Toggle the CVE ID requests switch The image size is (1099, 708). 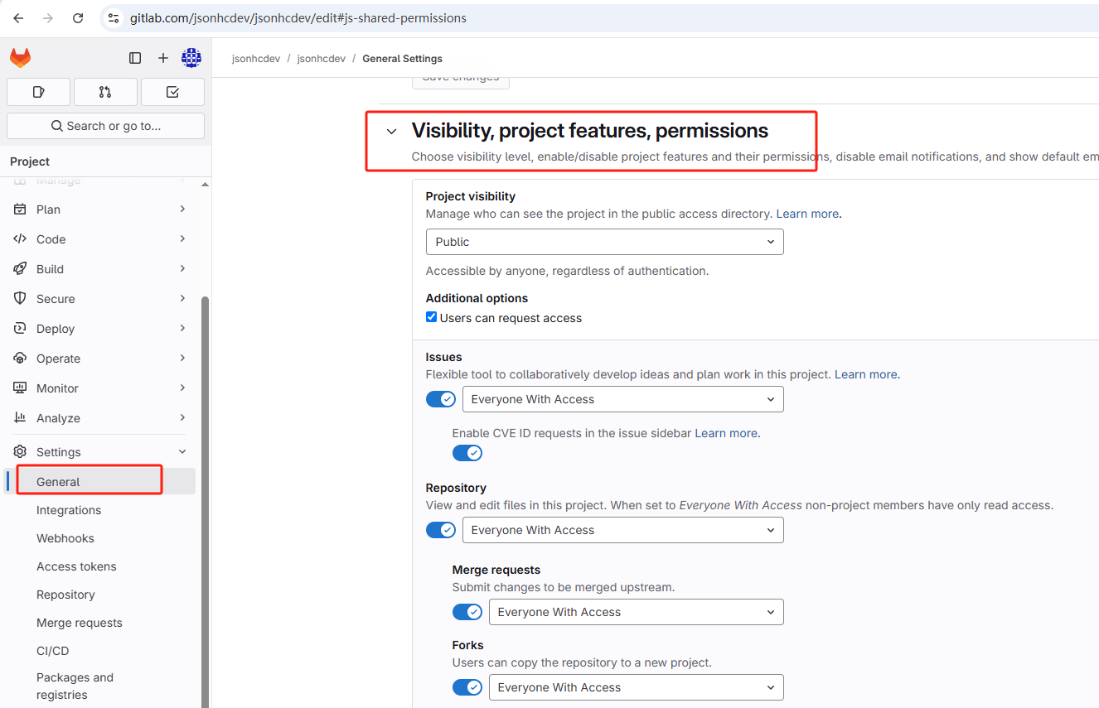click(467, 453)
